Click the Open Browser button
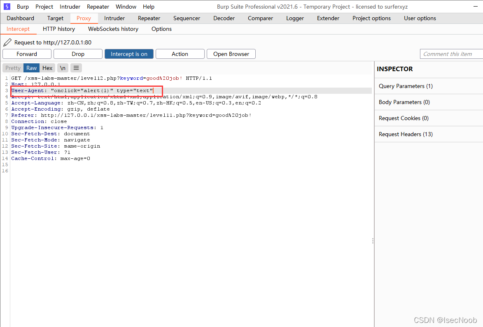 tap(231, 54)
